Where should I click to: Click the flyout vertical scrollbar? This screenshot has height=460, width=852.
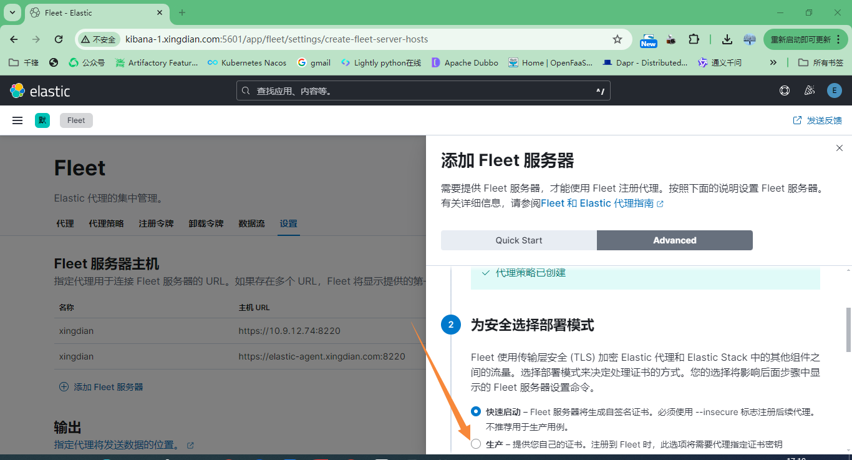[x=848, y=331]
